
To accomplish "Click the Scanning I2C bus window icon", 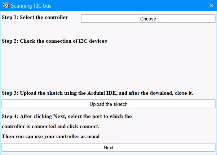I will click(x=6, y=5).
